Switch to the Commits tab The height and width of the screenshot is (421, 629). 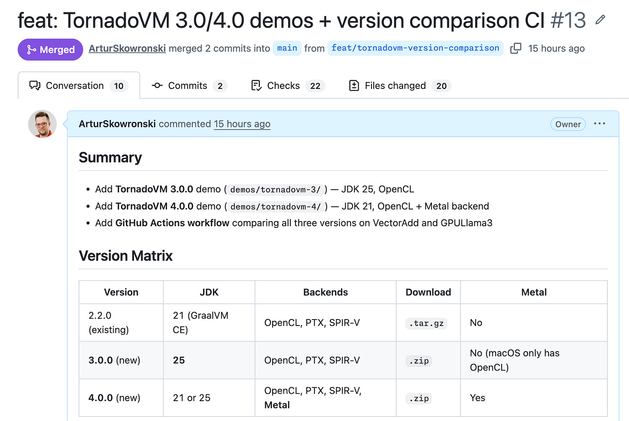[x=189, y=85]
